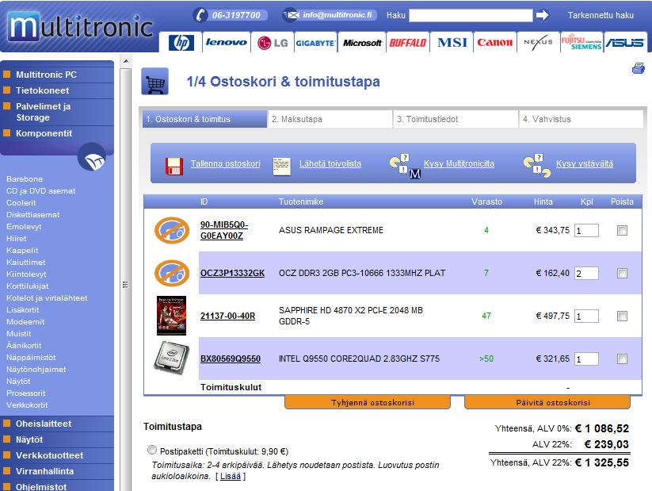The height and width of the screenshot is (491, 652).
Task: Click the info@multitronic.fi email badge
Action: 330,15
